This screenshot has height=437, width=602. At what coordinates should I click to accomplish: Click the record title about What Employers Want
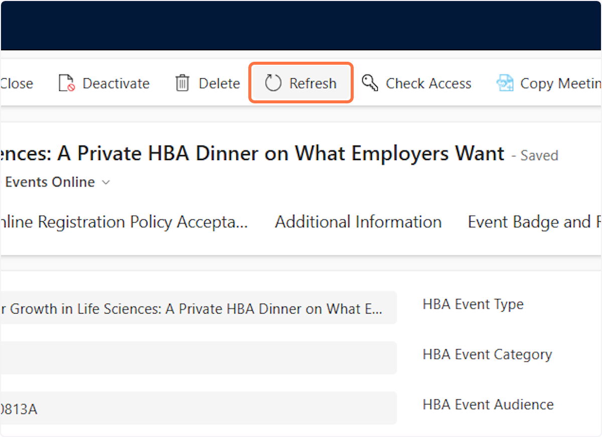[x=251, y=154]
